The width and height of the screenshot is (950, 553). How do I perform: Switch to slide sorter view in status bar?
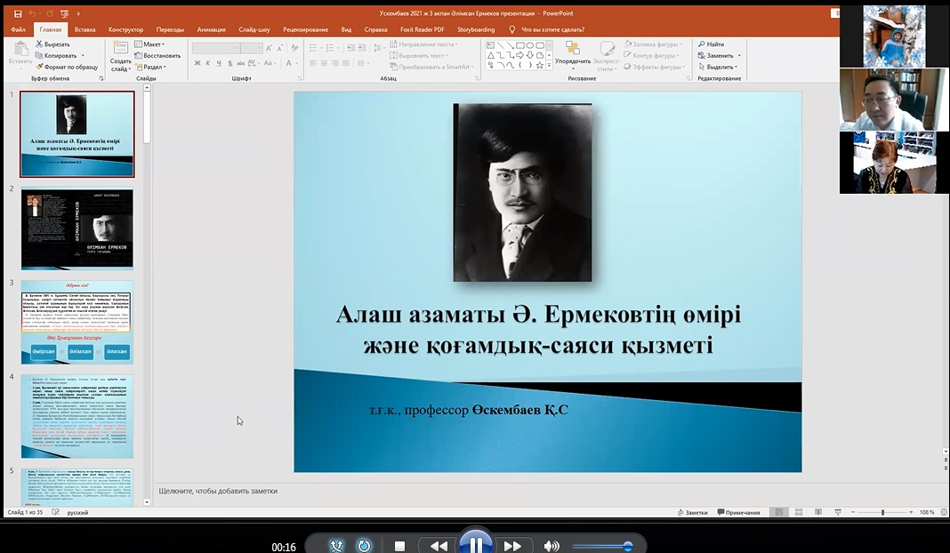click(x=799, y=512)
